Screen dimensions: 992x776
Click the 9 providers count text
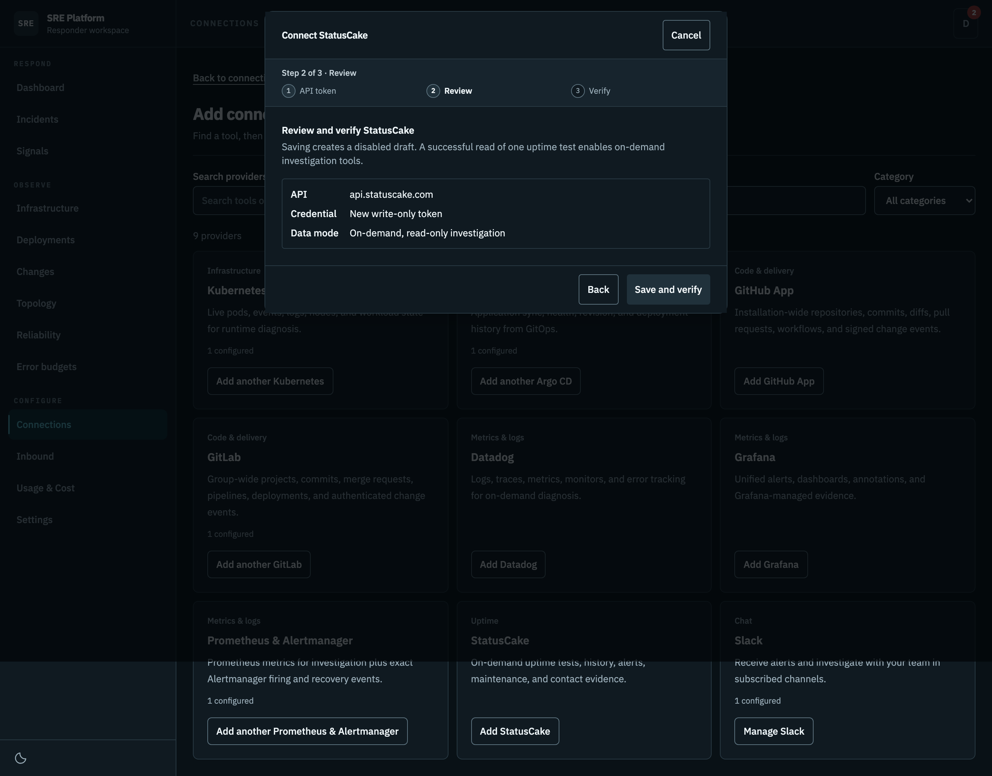[217, 236]
